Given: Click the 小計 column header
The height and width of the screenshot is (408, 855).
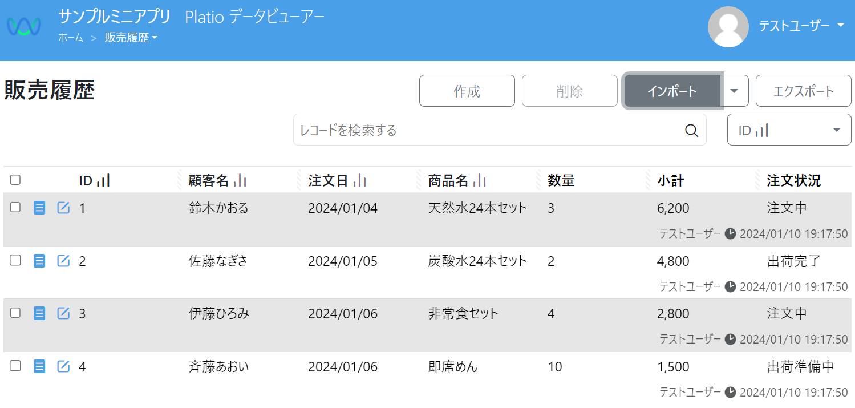Looking at the screenshot, I should click(671, 181).
